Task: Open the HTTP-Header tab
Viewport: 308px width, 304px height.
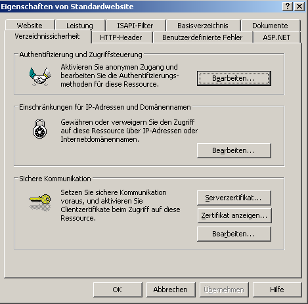Action: (121, 37)
